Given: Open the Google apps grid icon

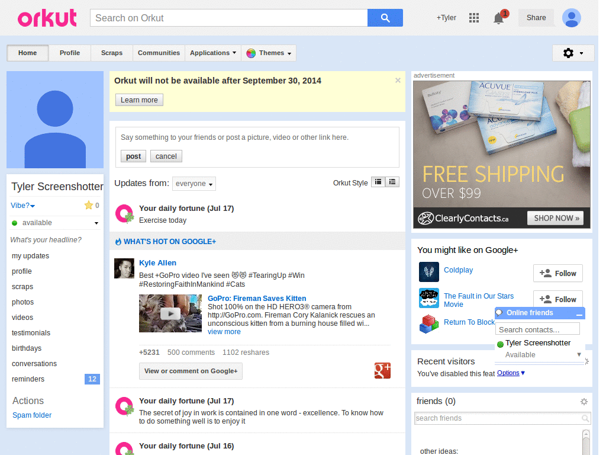Looking at the screenshot, I should coord(474,18).
